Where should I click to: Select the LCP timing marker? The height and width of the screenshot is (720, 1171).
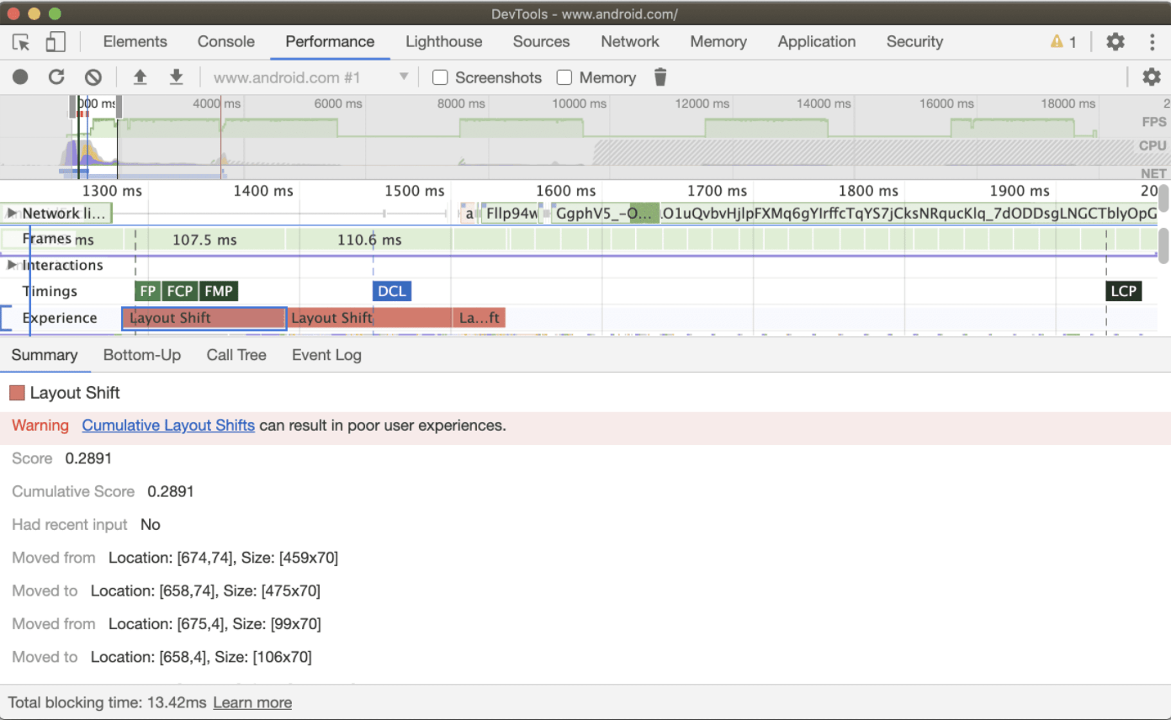coord(1124,291)
